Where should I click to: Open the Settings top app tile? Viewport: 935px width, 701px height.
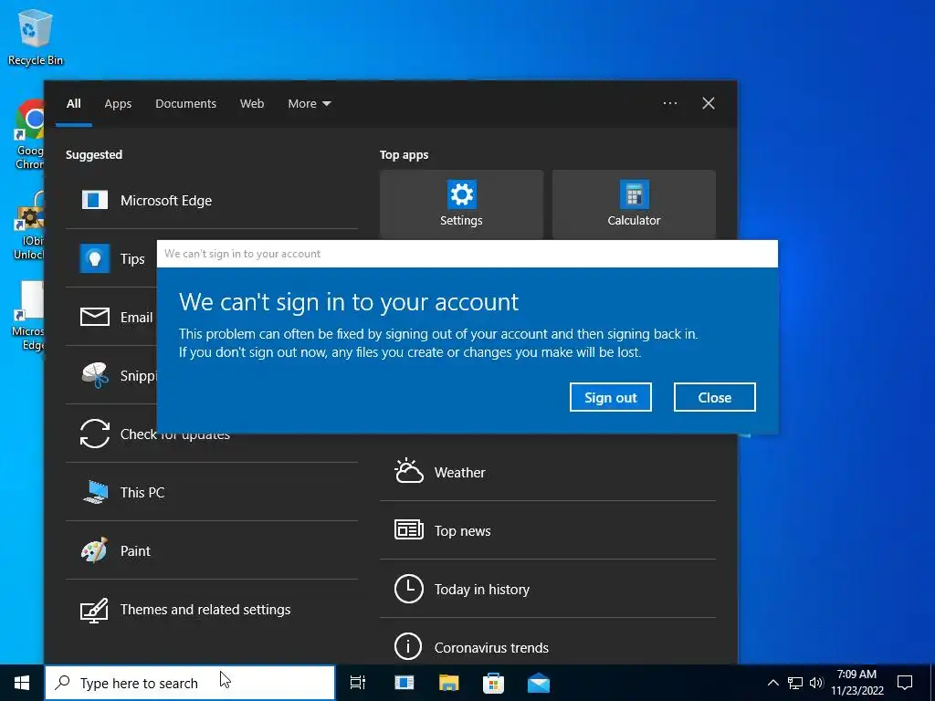pos(461,204)
